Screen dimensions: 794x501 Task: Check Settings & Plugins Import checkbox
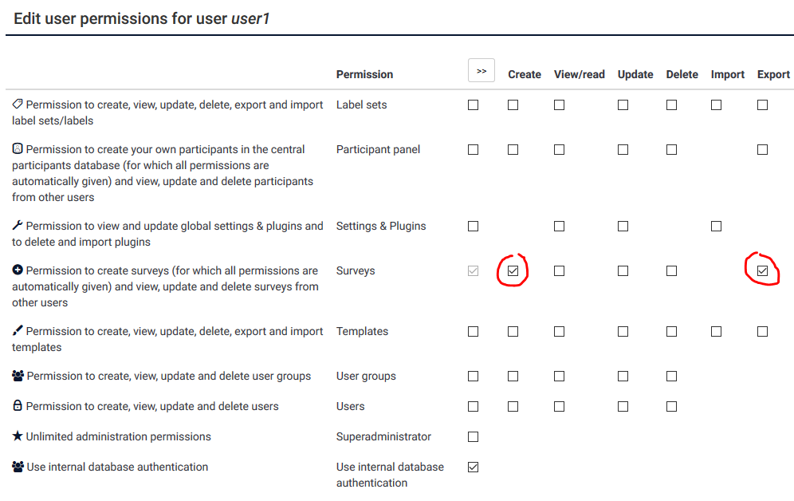[x=716, y=227]
